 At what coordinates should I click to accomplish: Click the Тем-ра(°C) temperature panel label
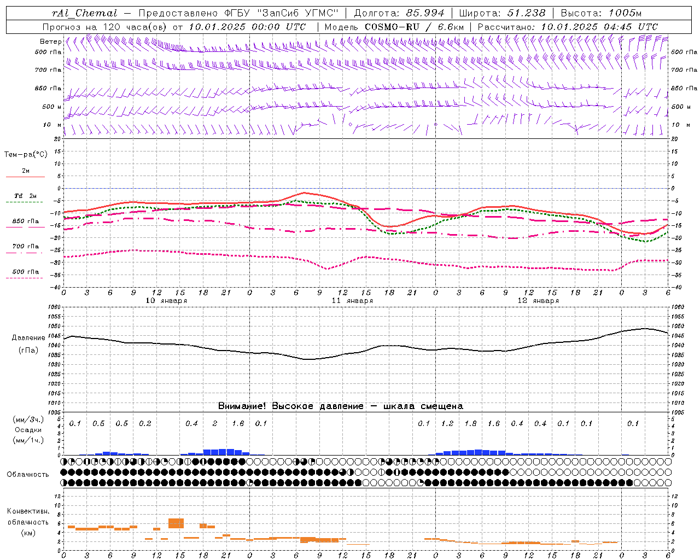26,155
